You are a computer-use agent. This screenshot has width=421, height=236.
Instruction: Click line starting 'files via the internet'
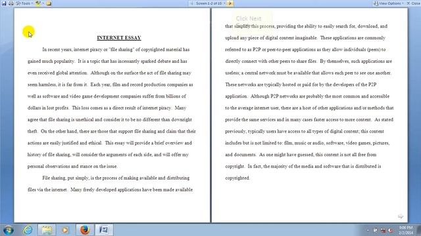(110, 189)
